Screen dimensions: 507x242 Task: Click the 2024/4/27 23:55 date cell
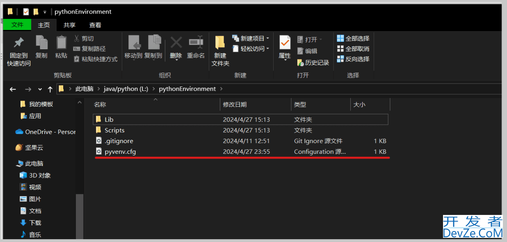(247, 151)
